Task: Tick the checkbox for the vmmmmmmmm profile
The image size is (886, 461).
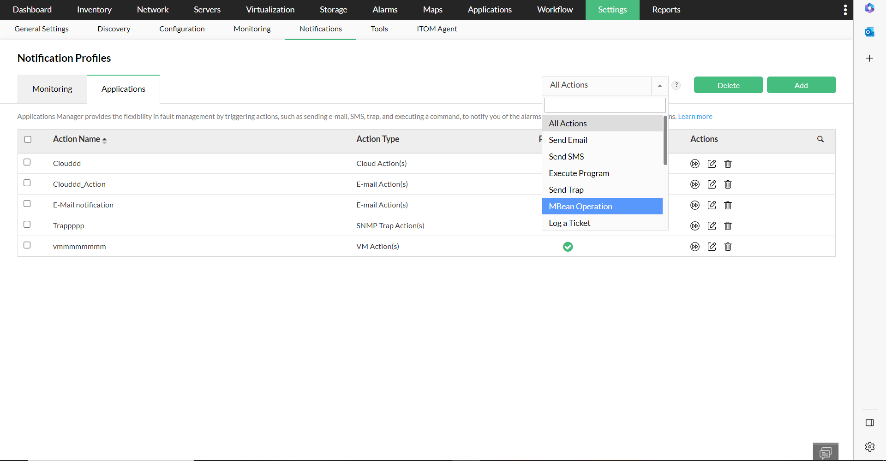Action: click(x=27, y=245)
